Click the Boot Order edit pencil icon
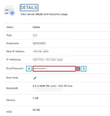Screen dimensions: 110x116 tap(35, 78)
